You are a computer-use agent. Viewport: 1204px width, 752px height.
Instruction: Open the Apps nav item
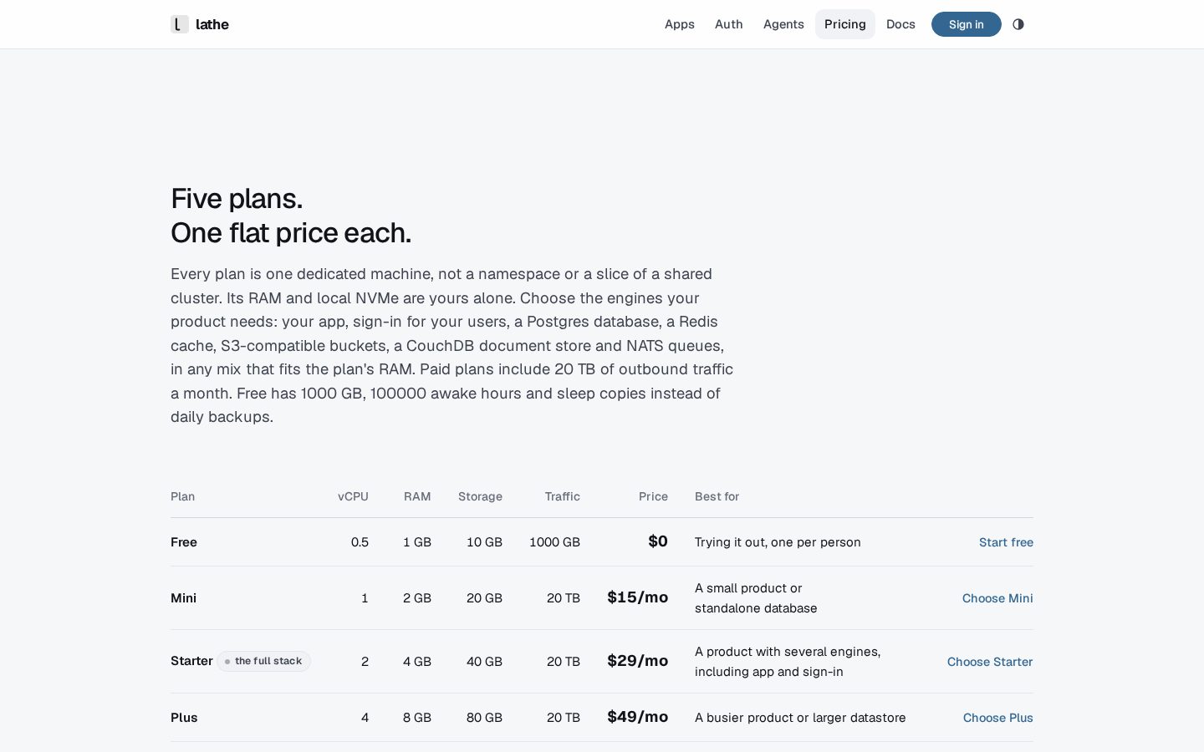pyautogui.click(x=680, y=24)
